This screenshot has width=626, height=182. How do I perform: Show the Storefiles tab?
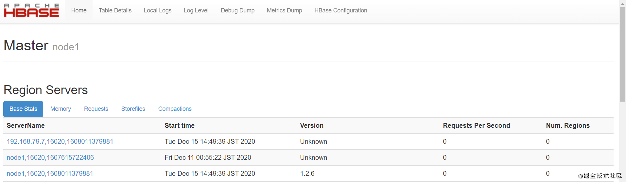[133, 109]
